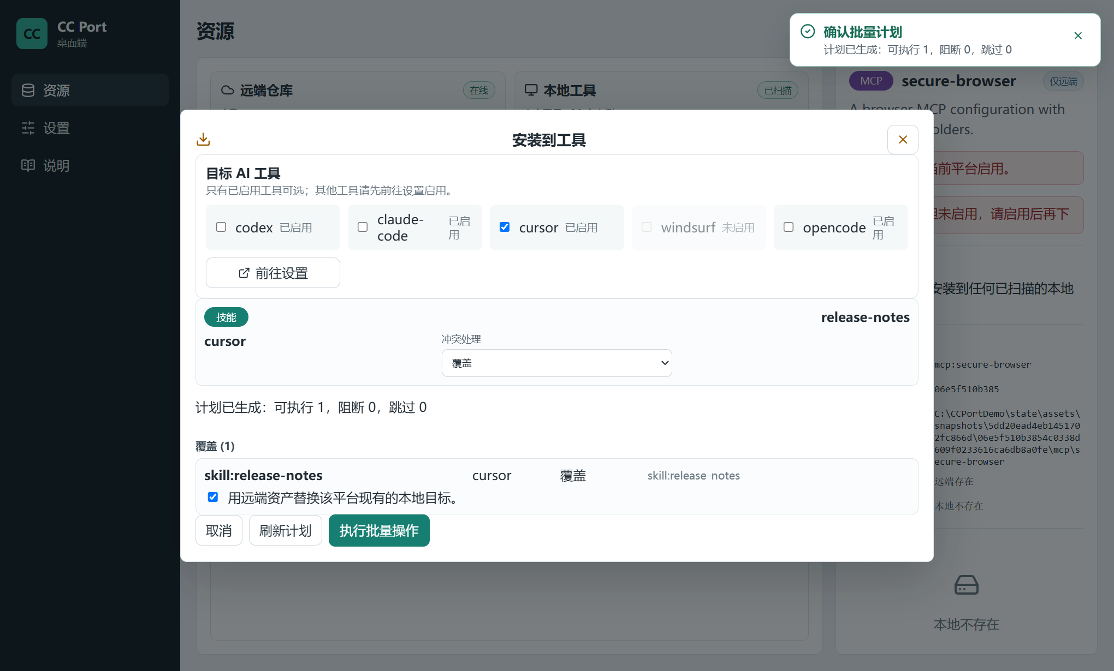Click the 仅远端 badge
This screenshot has width=1114, height=671.
tap(1063, 81)
